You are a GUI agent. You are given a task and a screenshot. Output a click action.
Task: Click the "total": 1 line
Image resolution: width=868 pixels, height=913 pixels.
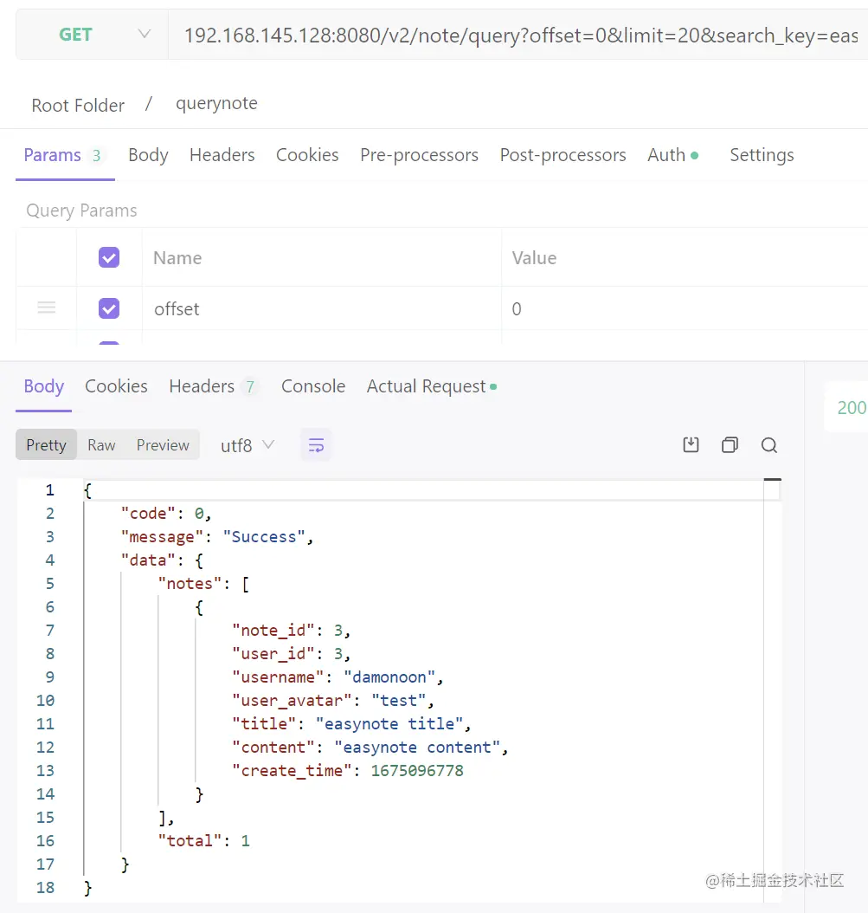coord(203,841)
